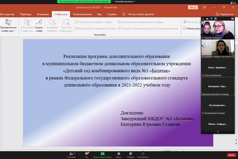Viewport: 238px width, 159px height.
Task: Toggle Показать элементы управления проигрывателем checkbox
Action: (119, 28)
